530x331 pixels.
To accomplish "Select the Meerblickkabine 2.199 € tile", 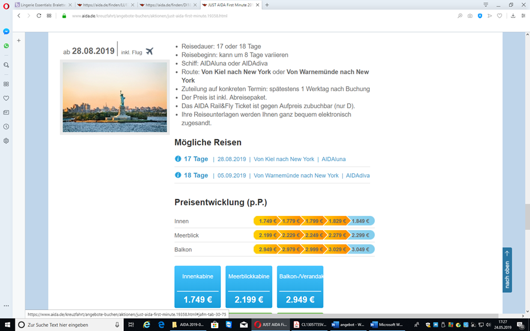I will point(249,287).
